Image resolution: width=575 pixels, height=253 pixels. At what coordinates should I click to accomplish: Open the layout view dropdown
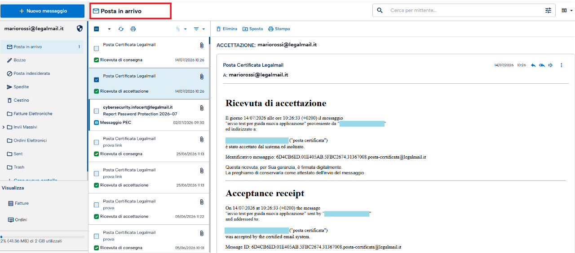[x=567, y=10]
